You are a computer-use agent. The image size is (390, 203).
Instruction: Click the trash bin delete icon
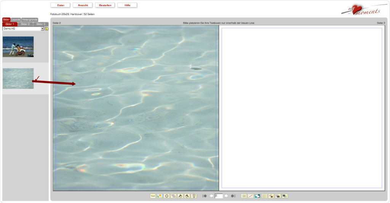(x=194, y=196)
